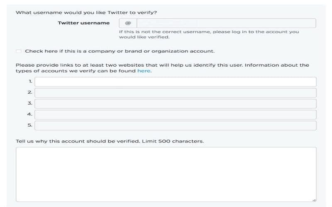Click the @ symbol prefix box
332x207 pixels.
(x=128, y=23)
